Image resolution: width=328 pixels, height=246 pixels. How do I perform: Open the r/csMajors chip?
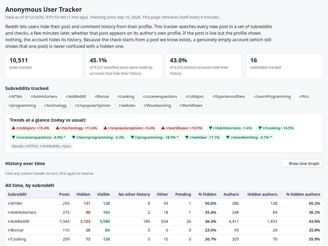click(195, 96)
